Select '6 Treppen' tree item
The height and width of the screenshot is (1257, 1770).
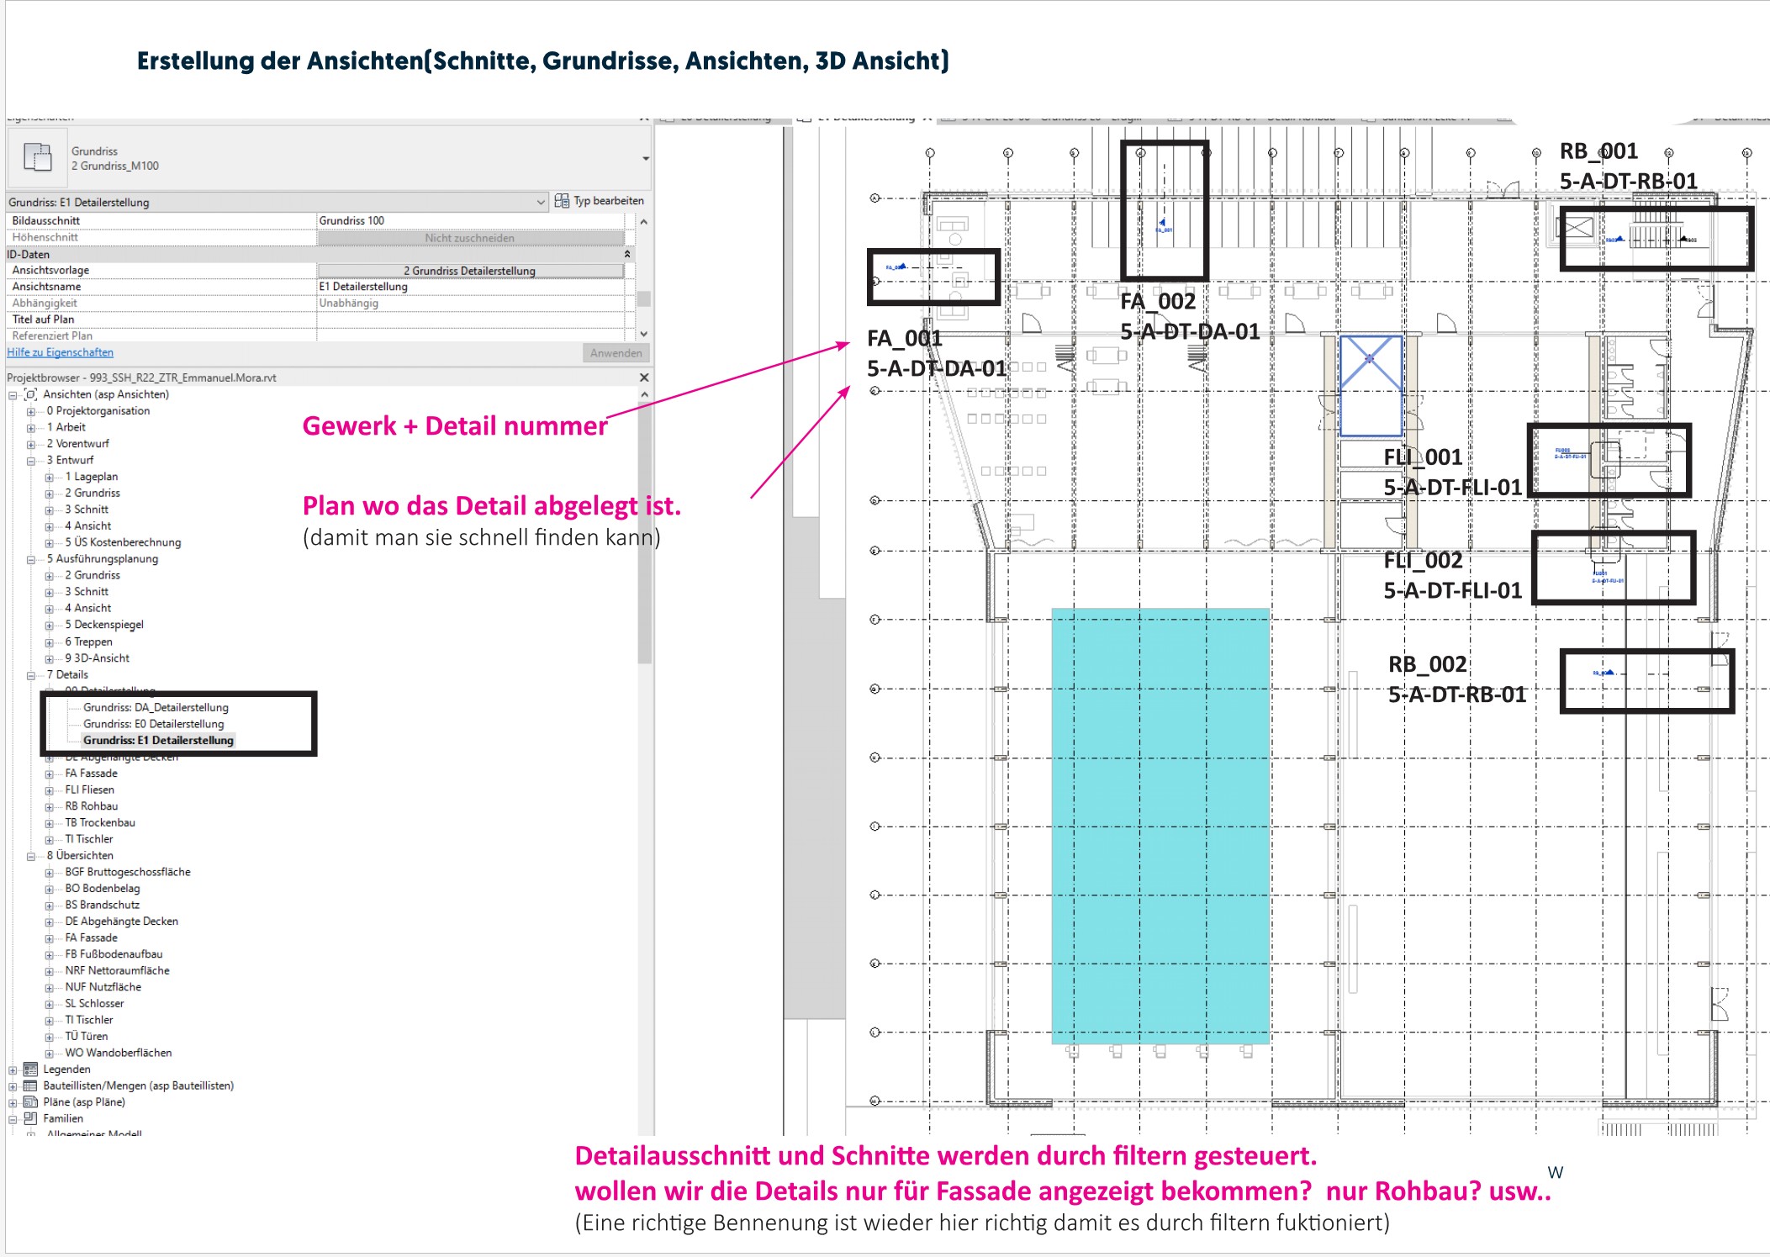88,642
